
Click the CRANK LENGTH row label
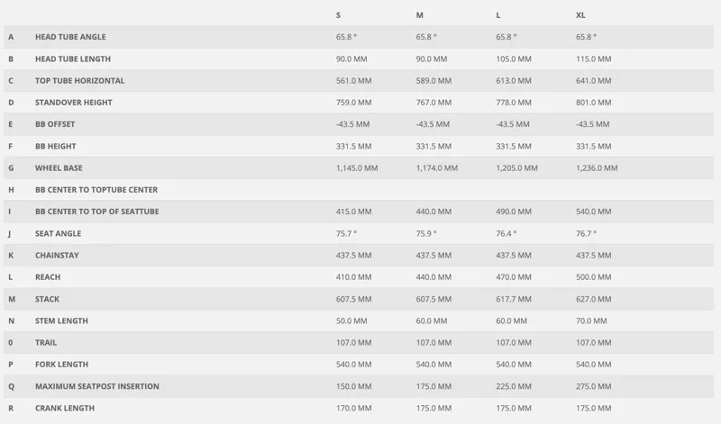[65, 408]
